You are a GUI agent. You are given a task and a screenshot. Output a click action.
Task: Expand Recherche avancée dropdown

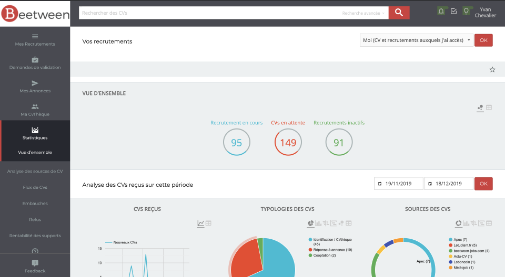click(363, 13)
